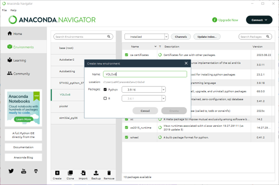The height and width of the screenshot is (185, 279).
Task: Click the Anaconda Navigator logo
Action: pos(52,19)
